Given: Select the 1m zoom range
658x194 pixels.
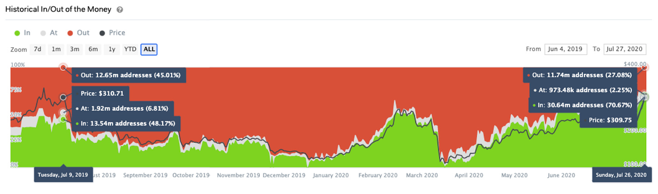Looking at the screenshot, I should [x=56, y=49].
